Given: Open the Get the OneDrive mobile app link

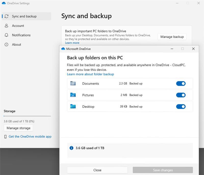Looking at the screenshot, I should click(x=30, y=137).
